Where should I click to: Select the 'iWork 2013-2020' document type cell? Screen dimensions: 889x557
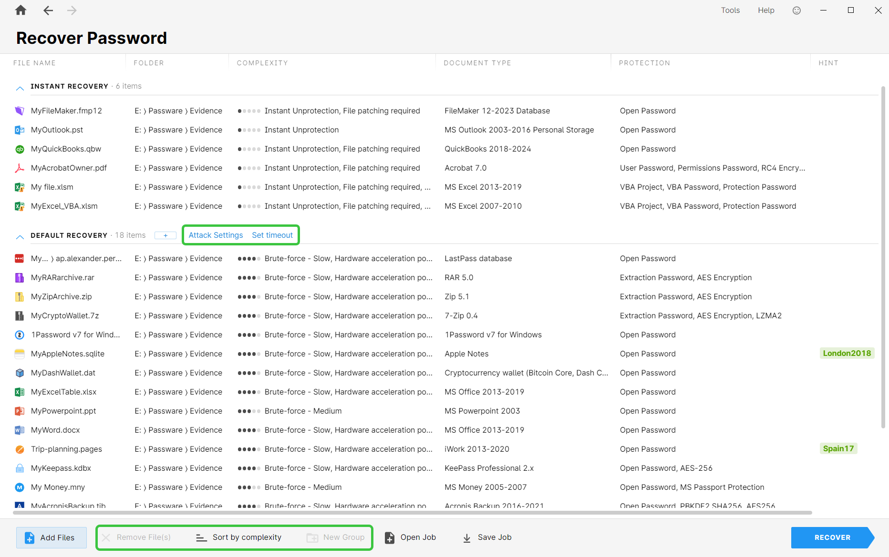tap(477, 449)
